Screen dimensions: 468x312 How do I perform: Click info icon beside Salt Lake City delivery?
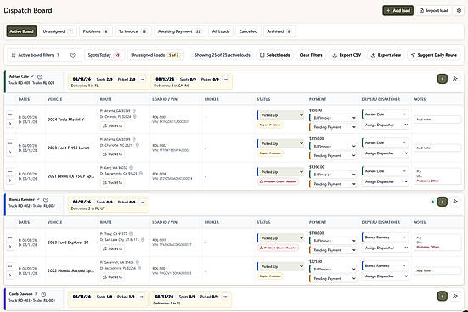tap(143, 240)
